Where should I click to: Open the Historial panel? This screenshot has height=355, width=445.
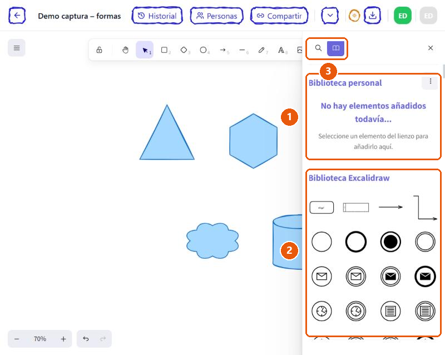point(157,16)
